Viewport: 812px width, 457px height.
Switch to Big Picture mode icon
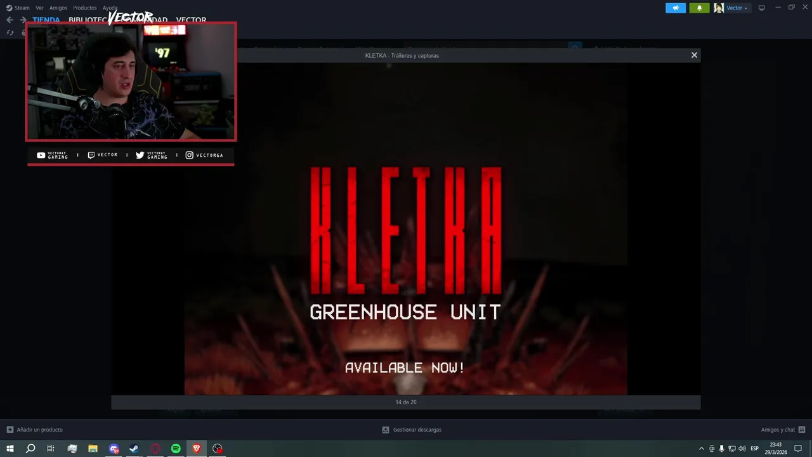tap(762, 8)
